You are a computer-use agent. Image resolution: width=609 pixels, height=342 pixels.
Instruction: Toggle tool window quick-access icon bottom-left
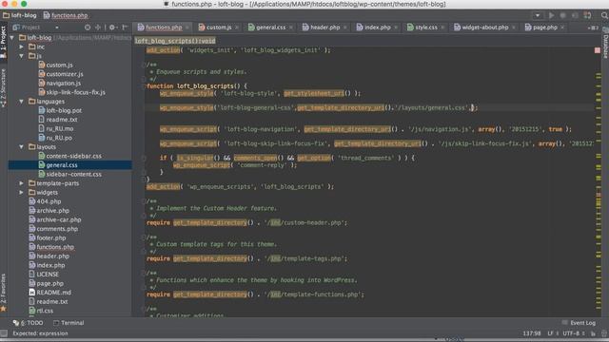[x=4, y=333]
